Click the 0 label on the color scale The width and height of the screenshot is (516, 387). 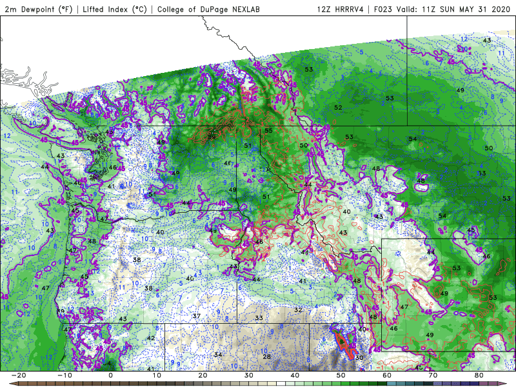coord(110,375)
